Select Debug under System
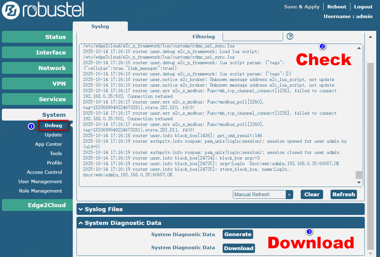Viewport: 380px width, 257px height. [53, 126]
